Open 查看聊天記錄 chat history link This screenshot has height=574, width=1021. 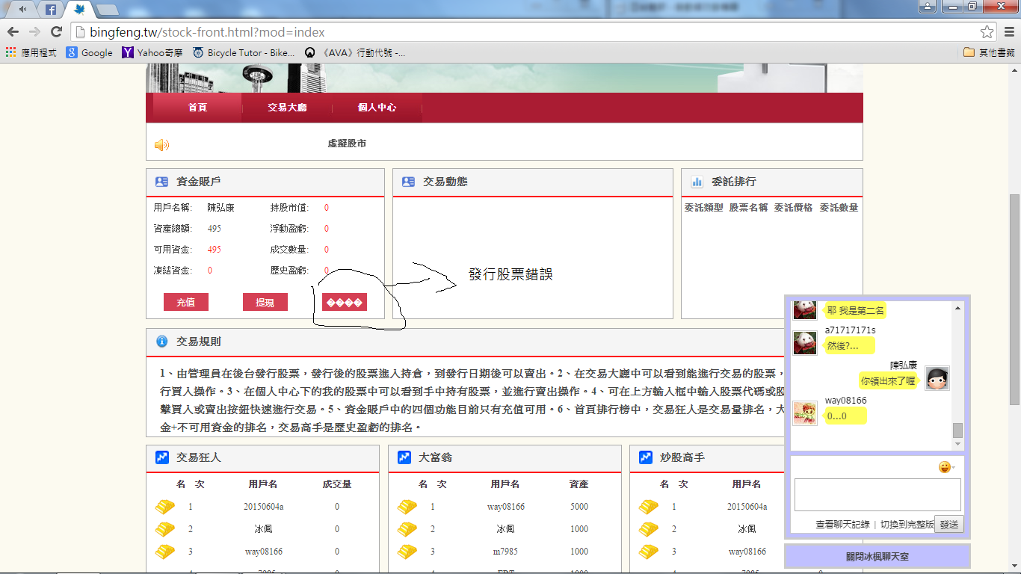842,525
